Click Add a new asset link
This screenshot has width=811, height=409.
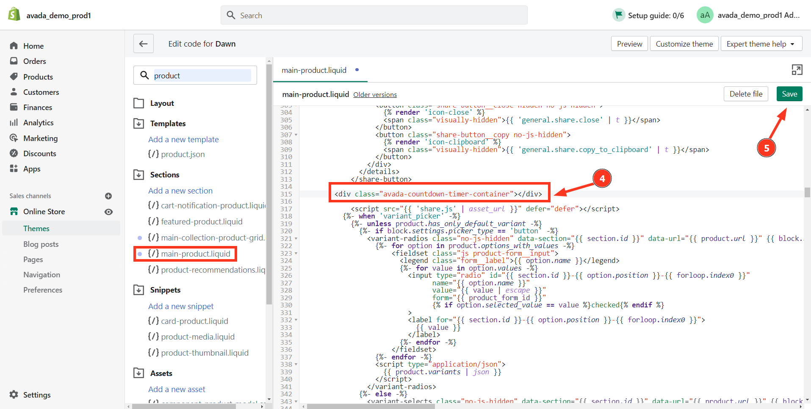(177, 389)
